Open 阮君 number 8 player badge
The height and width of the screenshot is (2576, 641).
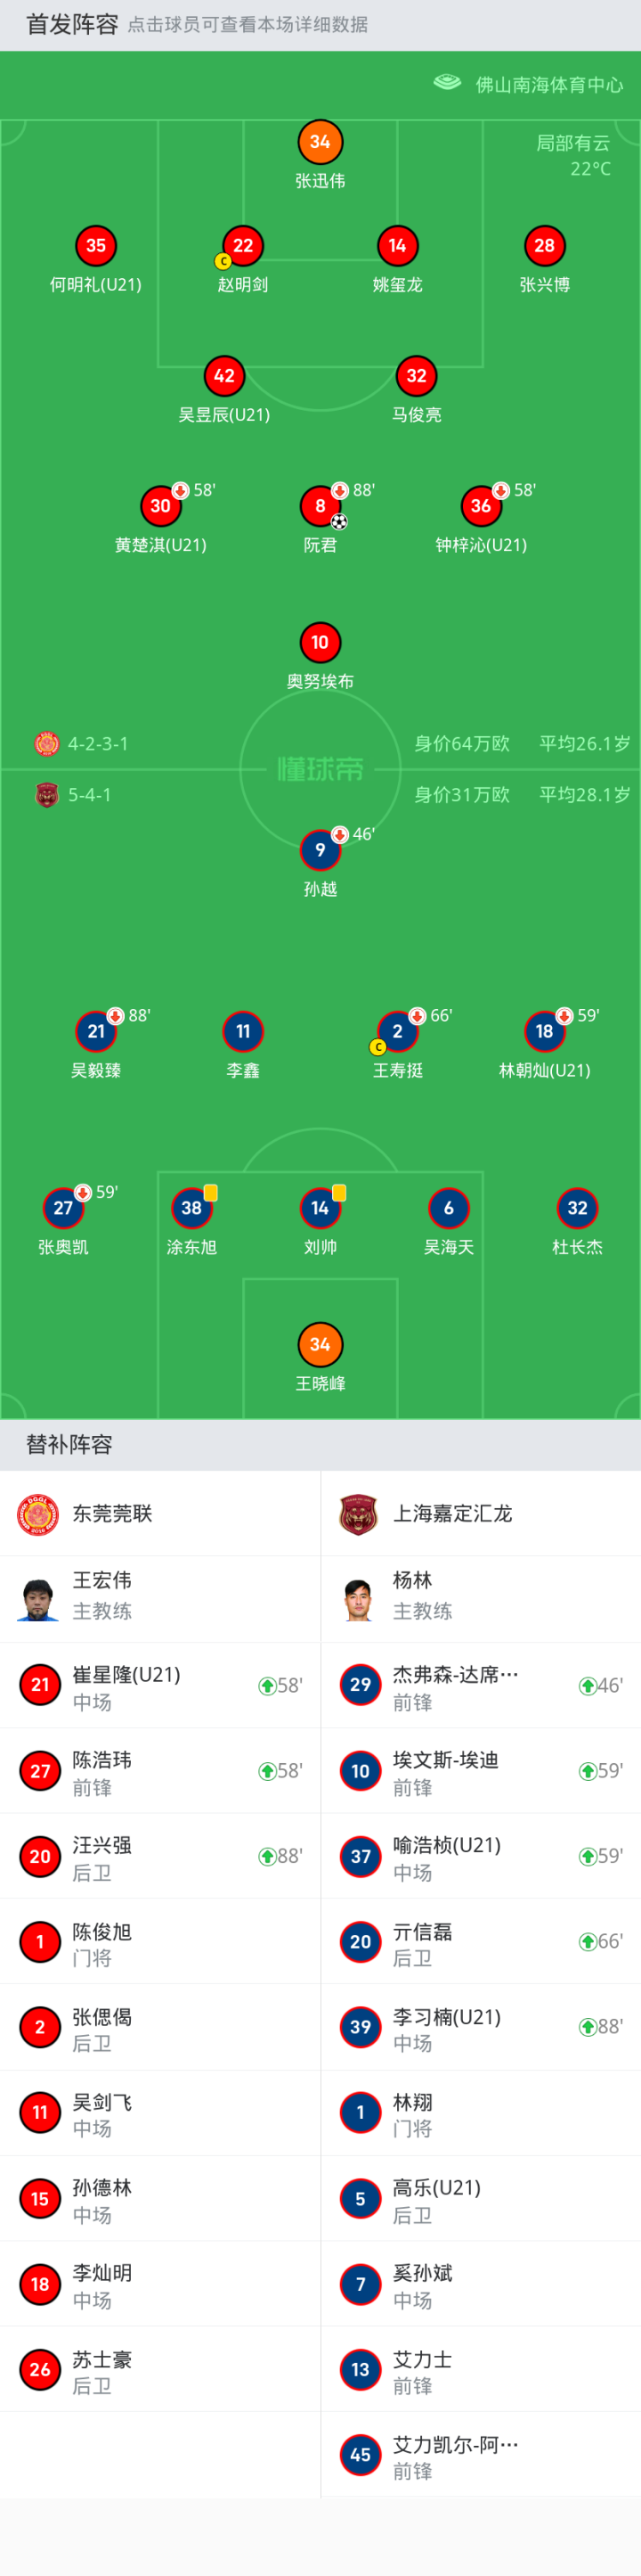pyautogui.click(x=320, y=506)
